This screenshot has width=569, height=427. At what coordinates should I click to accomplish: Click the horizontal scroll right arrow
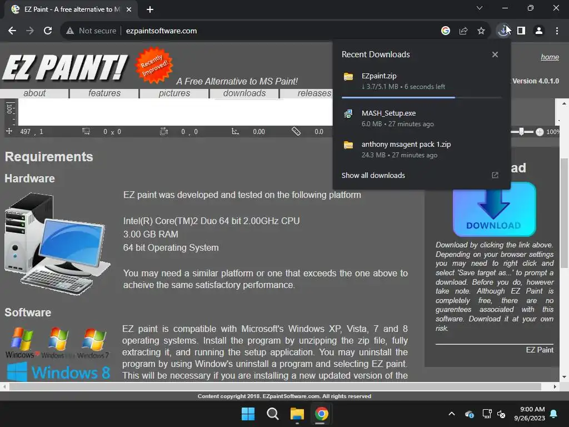point(555,387)
